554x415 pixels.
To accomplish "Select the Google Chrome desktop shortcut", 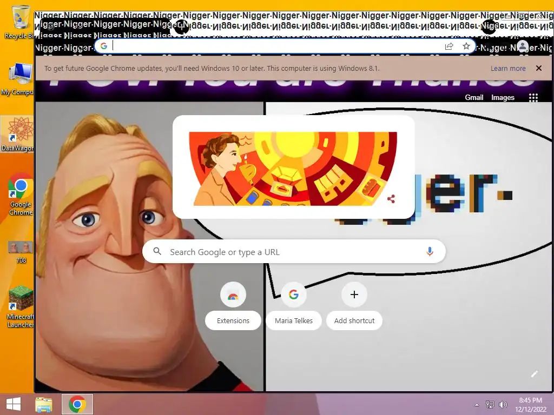I will pos(21,194).
